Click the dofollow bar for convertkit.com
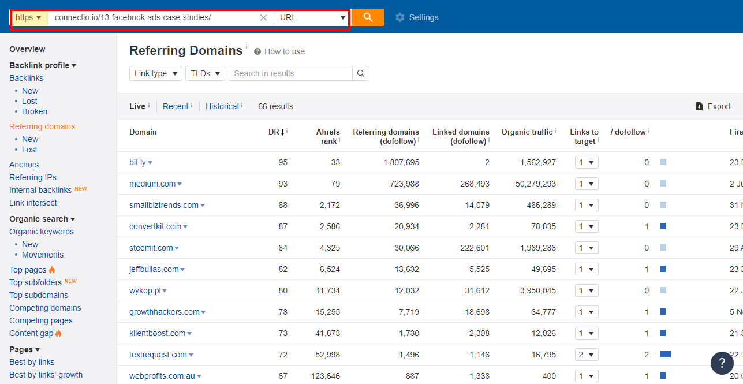The height and width of the screenshot is (384, 743). tap(663, 226)
